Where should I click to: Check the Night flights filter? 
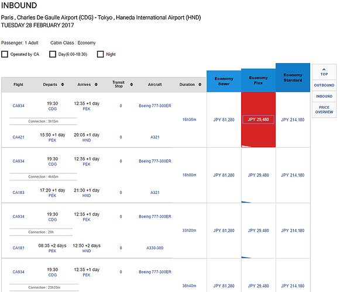click(100, 54)
